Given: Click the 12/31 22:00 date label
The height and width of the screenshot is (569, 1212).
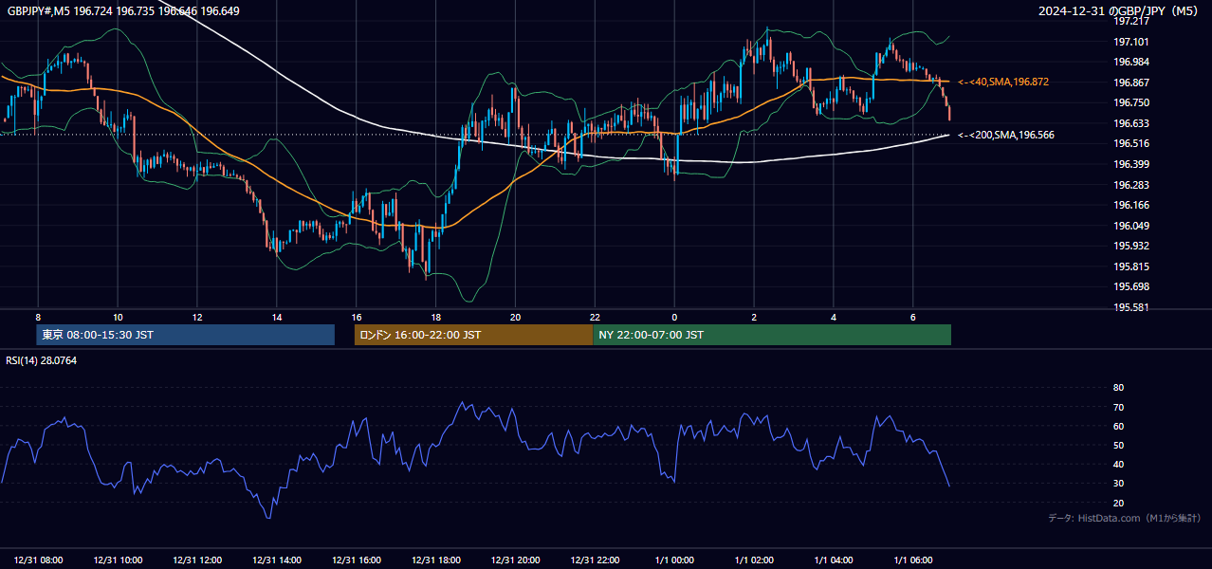Looking at the screenshot, I should pos(595,560).
